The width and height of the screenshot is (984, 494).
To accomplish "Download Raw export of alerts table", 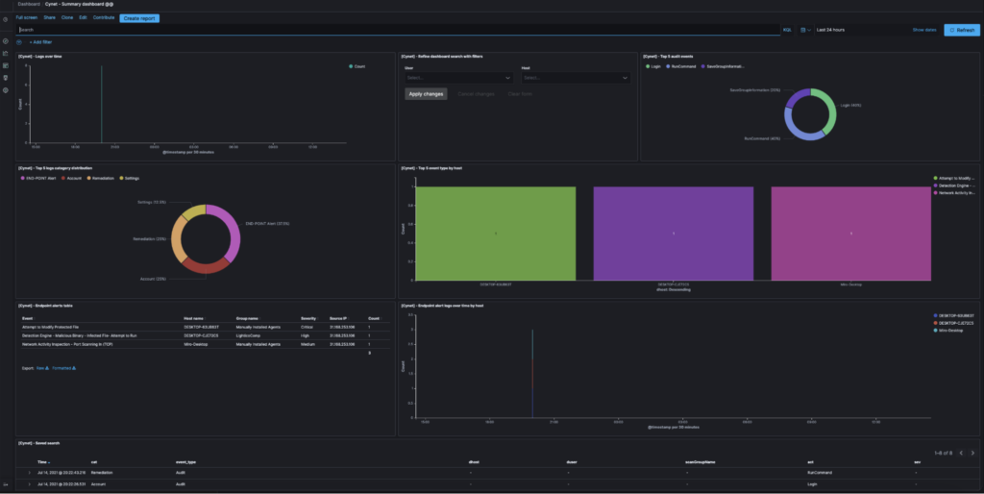I will [x=42, y=368].
